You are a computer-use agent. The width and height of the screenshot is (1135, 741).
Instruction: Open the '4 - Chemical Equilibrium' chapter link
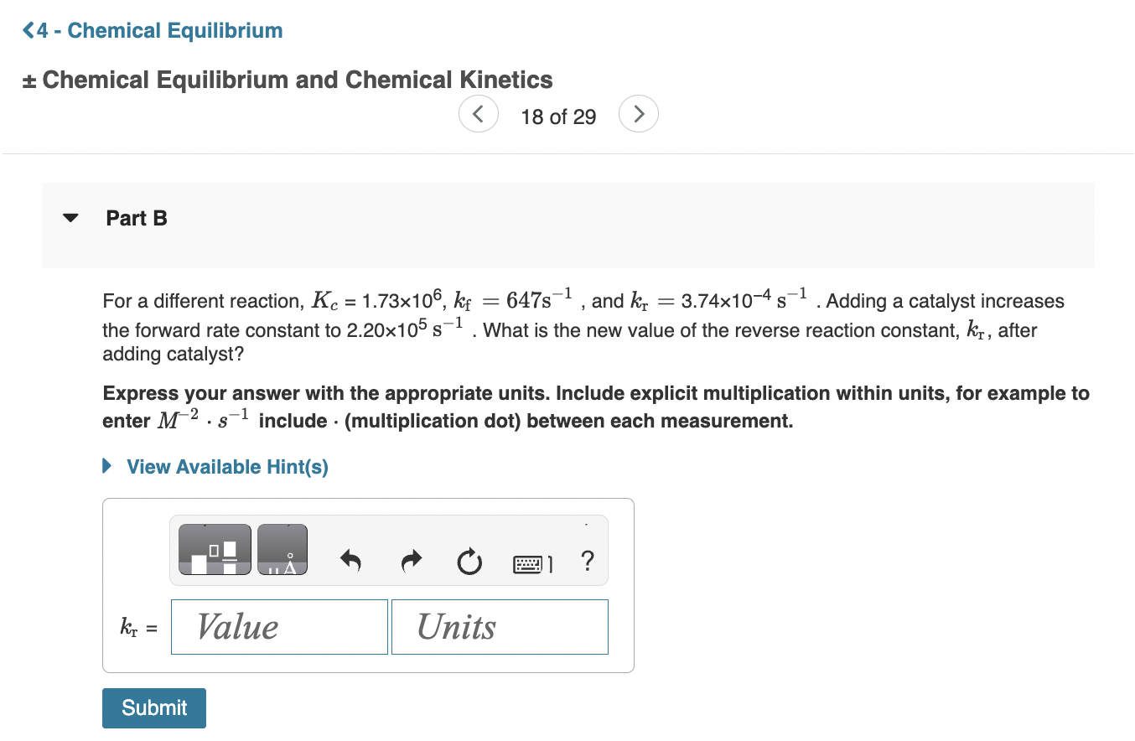(x=159, y=30)
